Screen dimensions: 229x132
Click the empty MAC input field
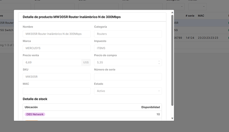click(56, 91)
